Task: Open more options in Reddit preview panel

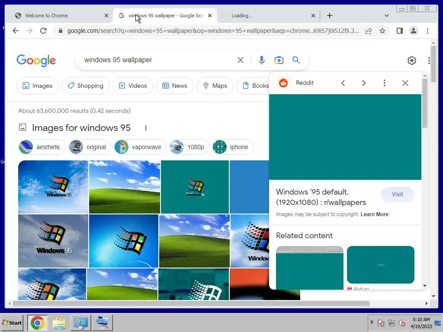Action: [x=384, y=83]
